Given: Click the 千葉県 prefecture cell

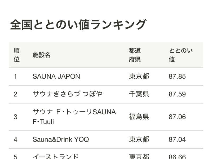Looking at the screenshot, I should click(139, 94).
